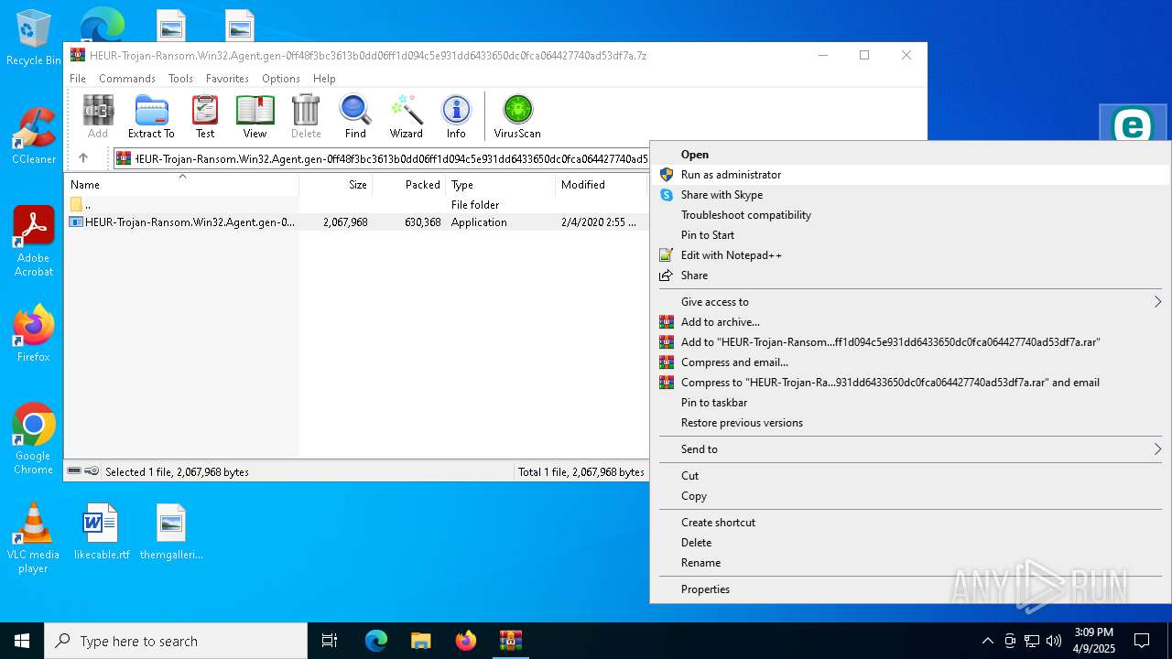Choose Pin to Start
Image resolution: width=1172 pixels, height=659 pixels.
[x=911, y=235]
